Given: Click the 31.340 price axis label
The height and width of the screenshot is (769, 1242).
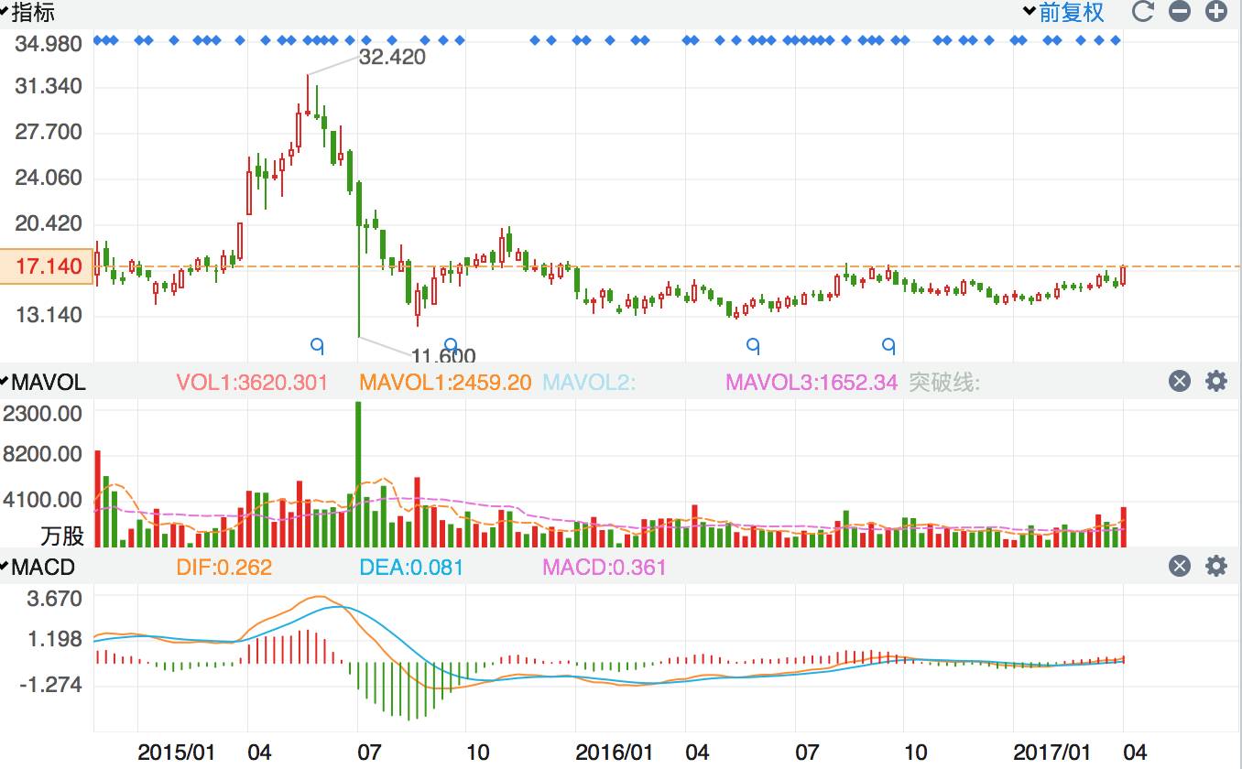Looking at the screenshot, I should click(49, 86).
